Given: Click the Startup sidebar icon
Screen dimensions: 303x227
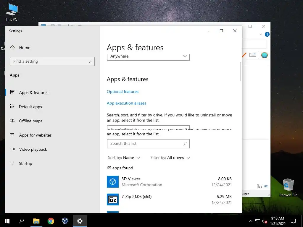Looking at the screenshot, I should click(x=12, y=163).
